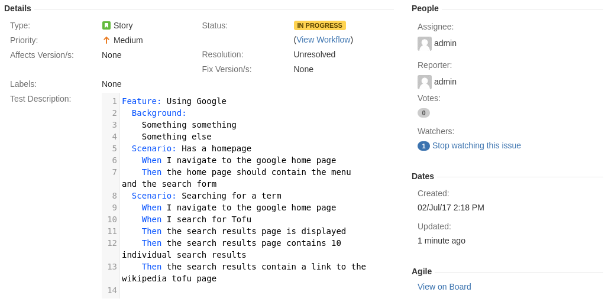Click the 'Background:' keyword line
Image resolution: width=608 pixels, height=305 pixels.
pyautogui.click(x=159, y=113)
